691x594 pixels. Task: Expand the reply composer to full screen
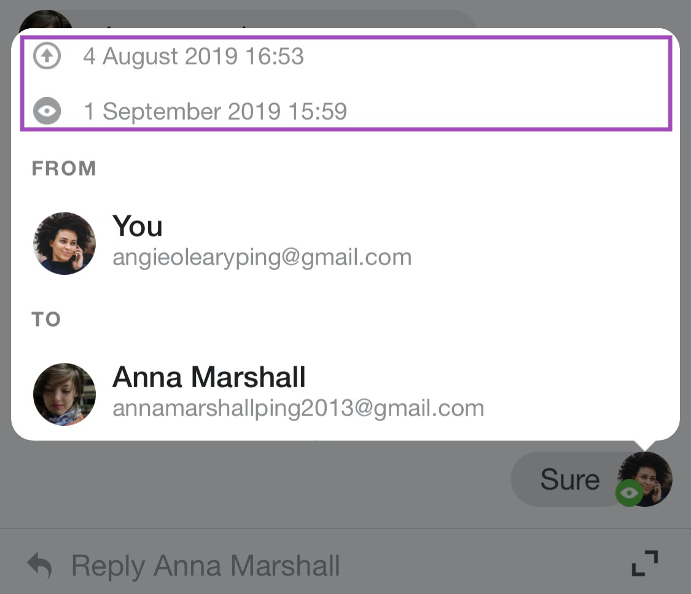(645, 563)
